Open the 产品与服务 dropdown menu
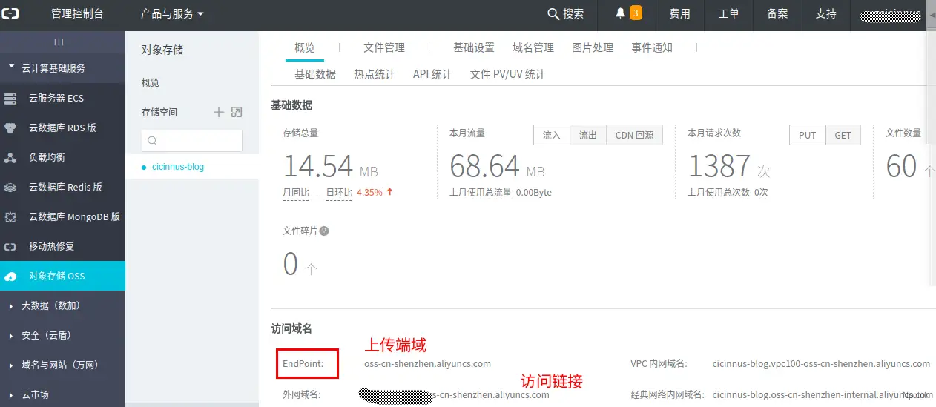Image resolution: width=936 pixels, height=407 pixels. [x=172, y=14]
